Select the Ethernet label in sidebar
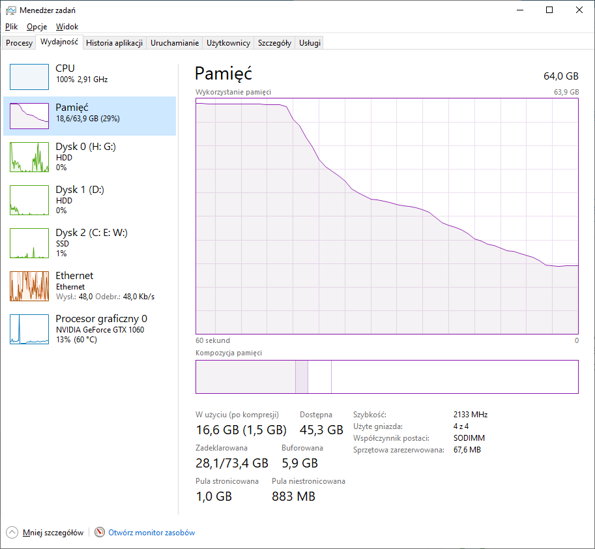This screenshot has width=595, height=549. (x=74, y=276)
